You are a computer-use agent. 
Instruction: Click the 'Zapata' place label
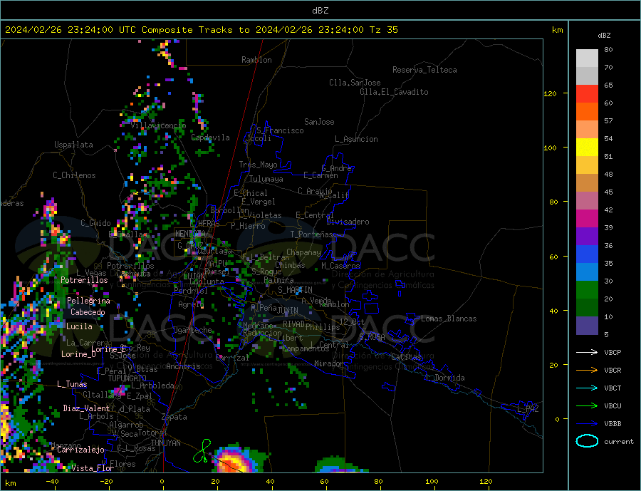[174, 418]
